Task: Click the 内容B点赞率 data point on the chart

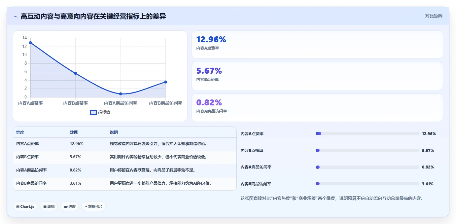Action: click(76, 73)
